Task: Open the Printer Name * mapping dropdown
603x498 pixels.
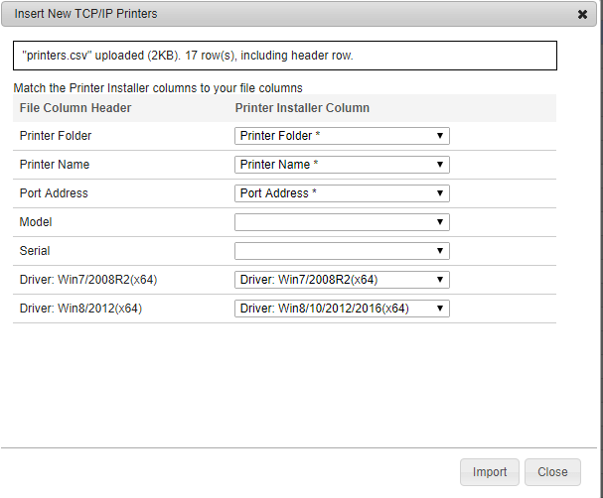Action: coord(342,165)
